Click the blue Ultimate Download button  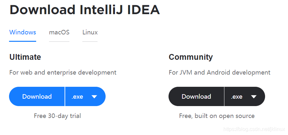37,96
